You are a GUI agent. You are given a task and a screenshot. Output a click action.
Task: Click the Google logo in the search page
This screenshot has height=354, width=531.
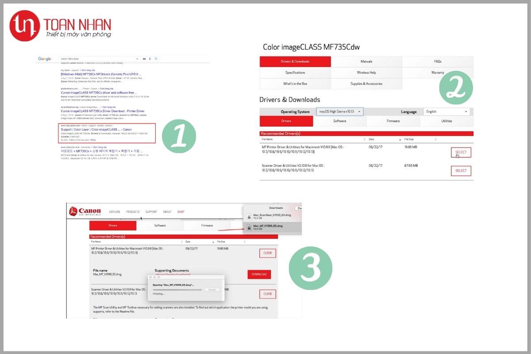(x=44, y=59)
